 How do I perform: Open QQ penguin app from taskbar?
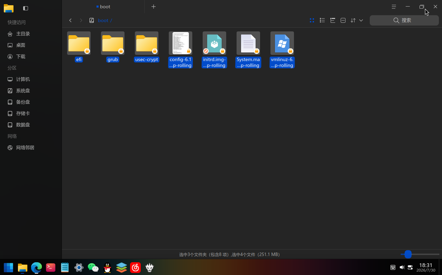(108, 267)
